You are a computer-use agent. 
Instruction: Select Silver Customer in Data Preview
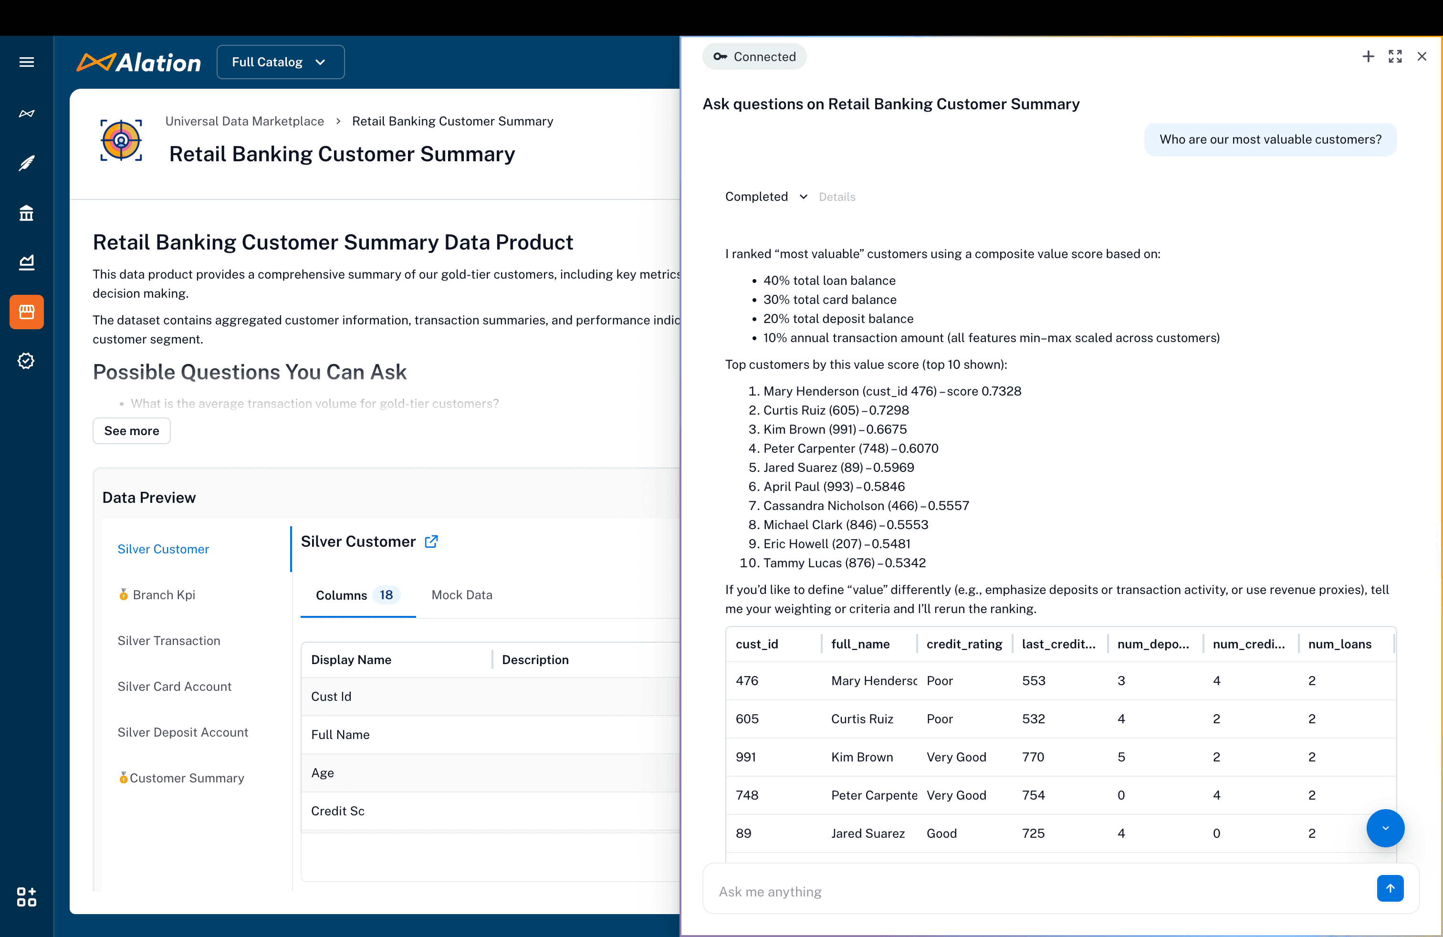[163, 549]
